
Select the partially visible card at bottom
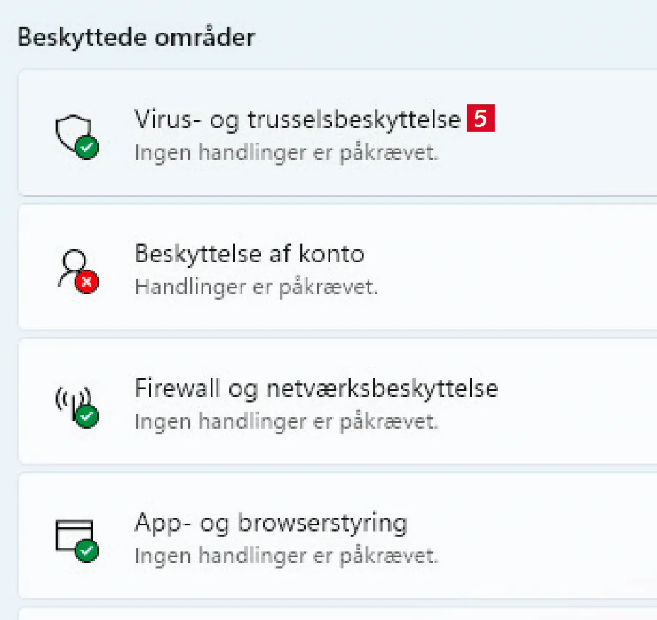tap(337, 614)
